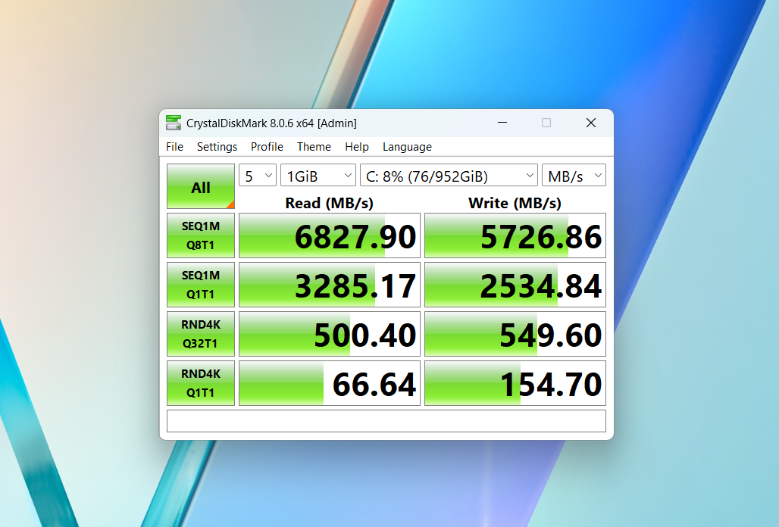The image size is (779, 527).
Task: Click the 6827.90 sequential read result
Action: [x=330, y=235]
